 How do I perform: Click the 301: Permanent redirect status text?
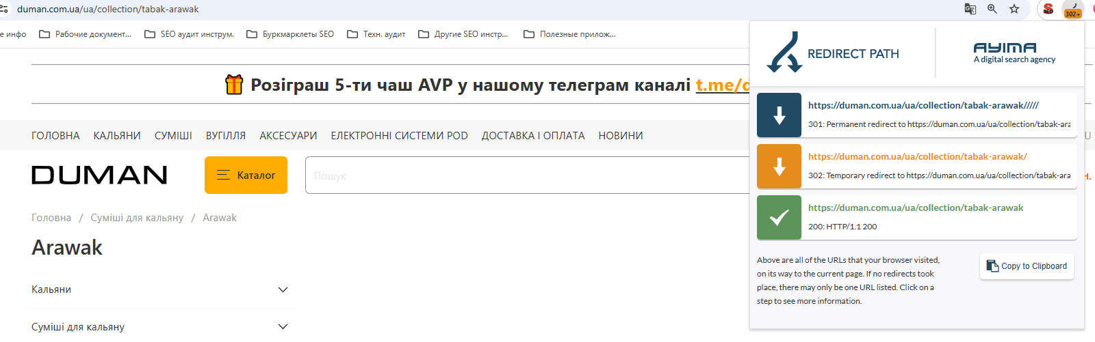(x=939, y=124)
